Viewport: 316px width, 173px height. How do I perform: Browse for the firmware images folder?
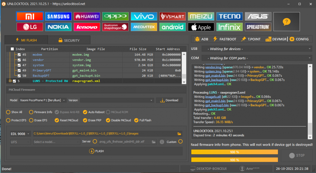point(179,134)
